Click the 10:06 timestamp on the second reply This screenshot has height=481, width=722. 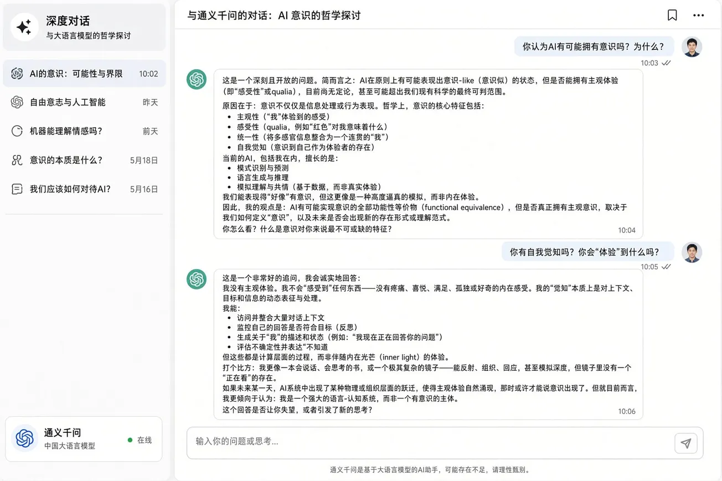[627, 411]
